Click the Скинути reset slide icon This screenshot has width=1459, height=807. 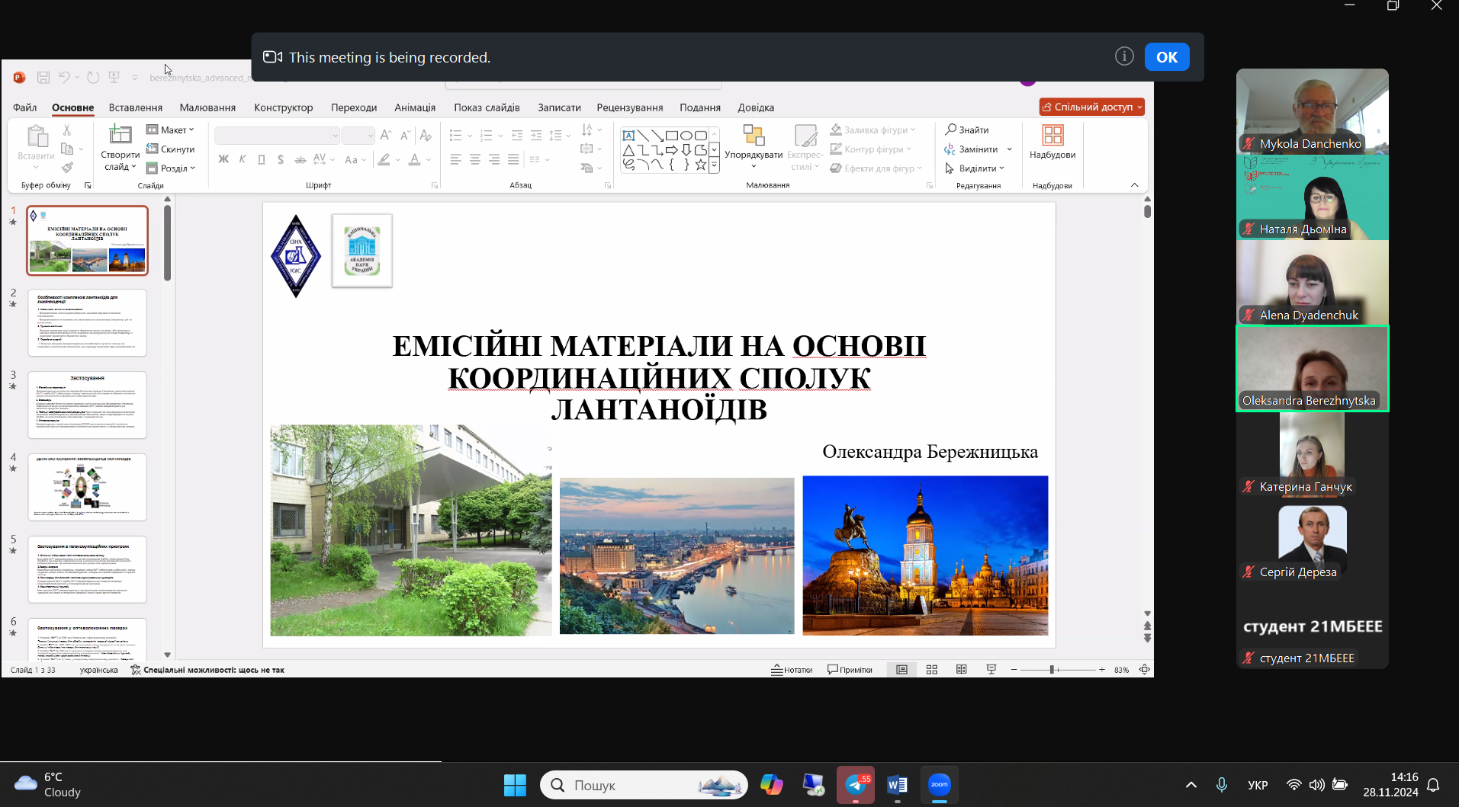[x=153, y=149]
